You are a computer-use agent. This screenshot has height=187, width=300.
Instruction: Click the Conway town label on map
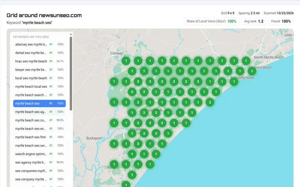click(x=116, y=53)
